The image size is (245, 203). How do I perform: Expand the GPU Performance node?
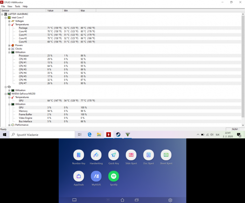point(9,125)
